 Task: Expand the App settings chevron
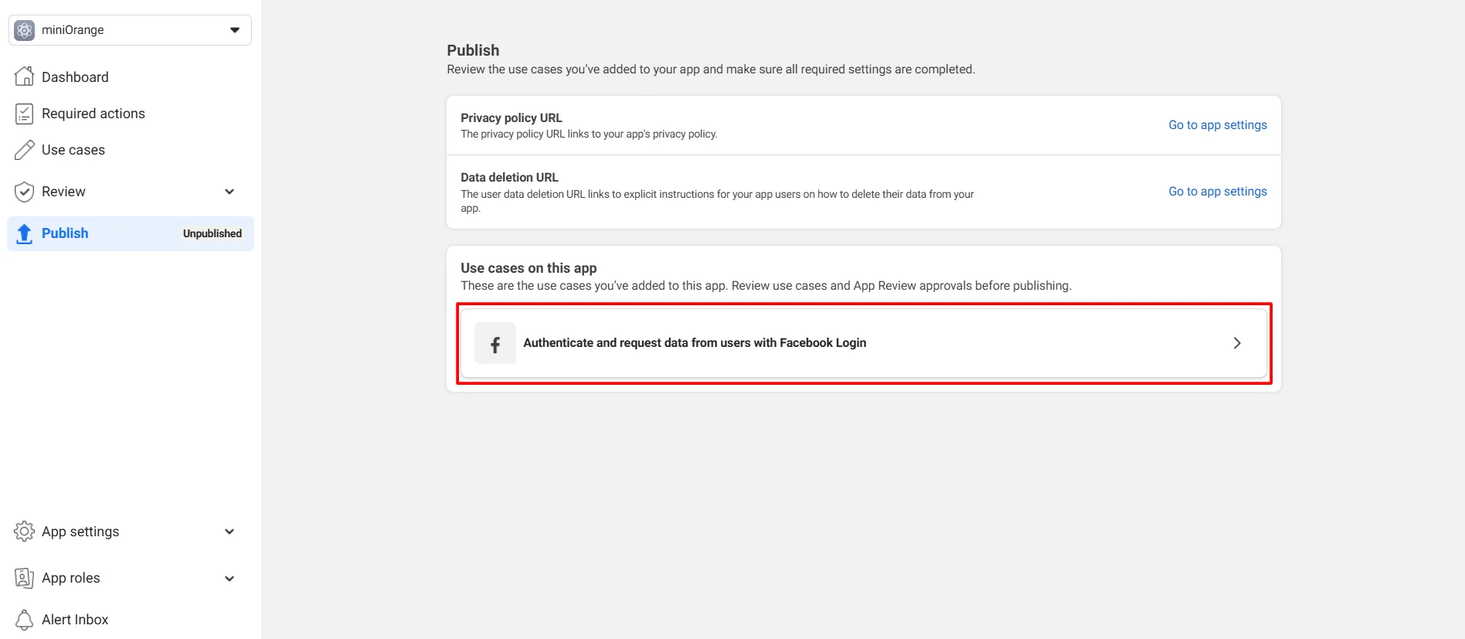pos(229,532)
